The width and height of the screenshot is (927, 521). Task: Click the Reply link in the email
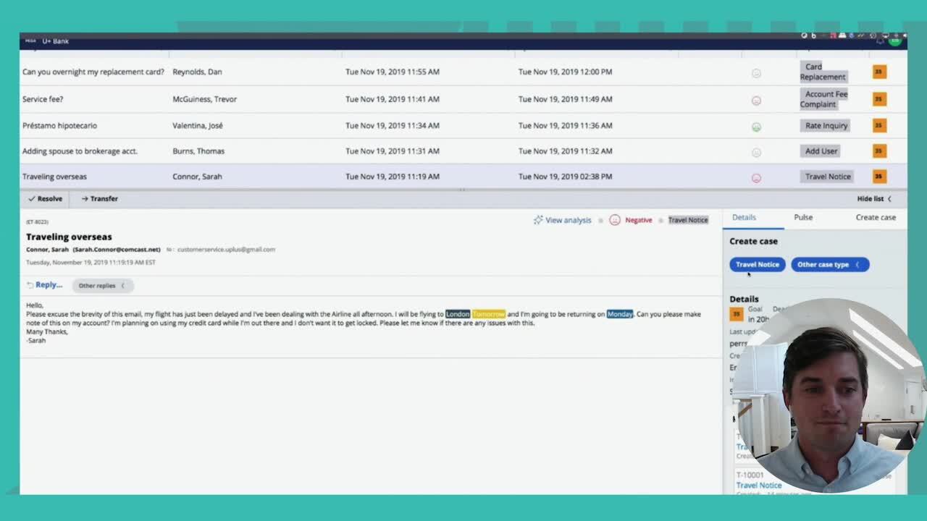tap(44, 285)
